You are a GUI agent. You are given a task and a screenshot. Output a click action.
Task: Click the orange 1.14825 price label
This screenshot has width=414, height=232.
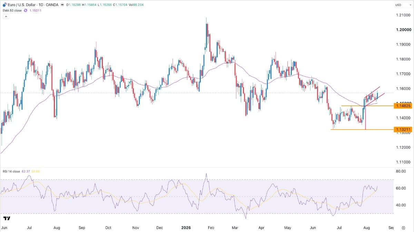click(x=403, y=106)
